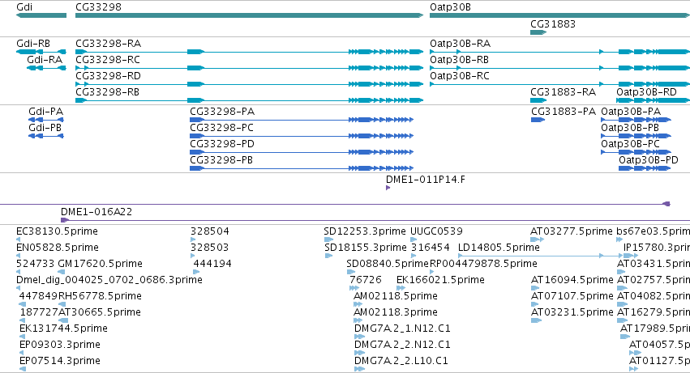Image resolution: width=690 pixels, height=373 pixels.
Task: Select protein CG33298-PB
Action: [x=221, y=160]
